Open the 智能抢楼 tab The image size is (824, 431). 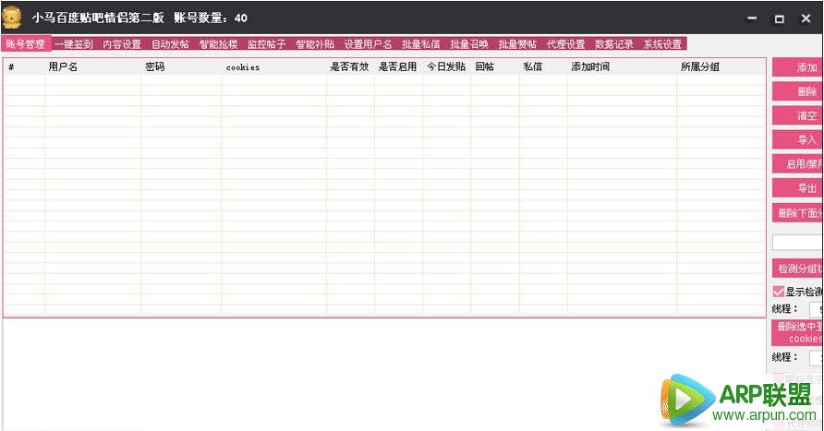tap(219, 44)
